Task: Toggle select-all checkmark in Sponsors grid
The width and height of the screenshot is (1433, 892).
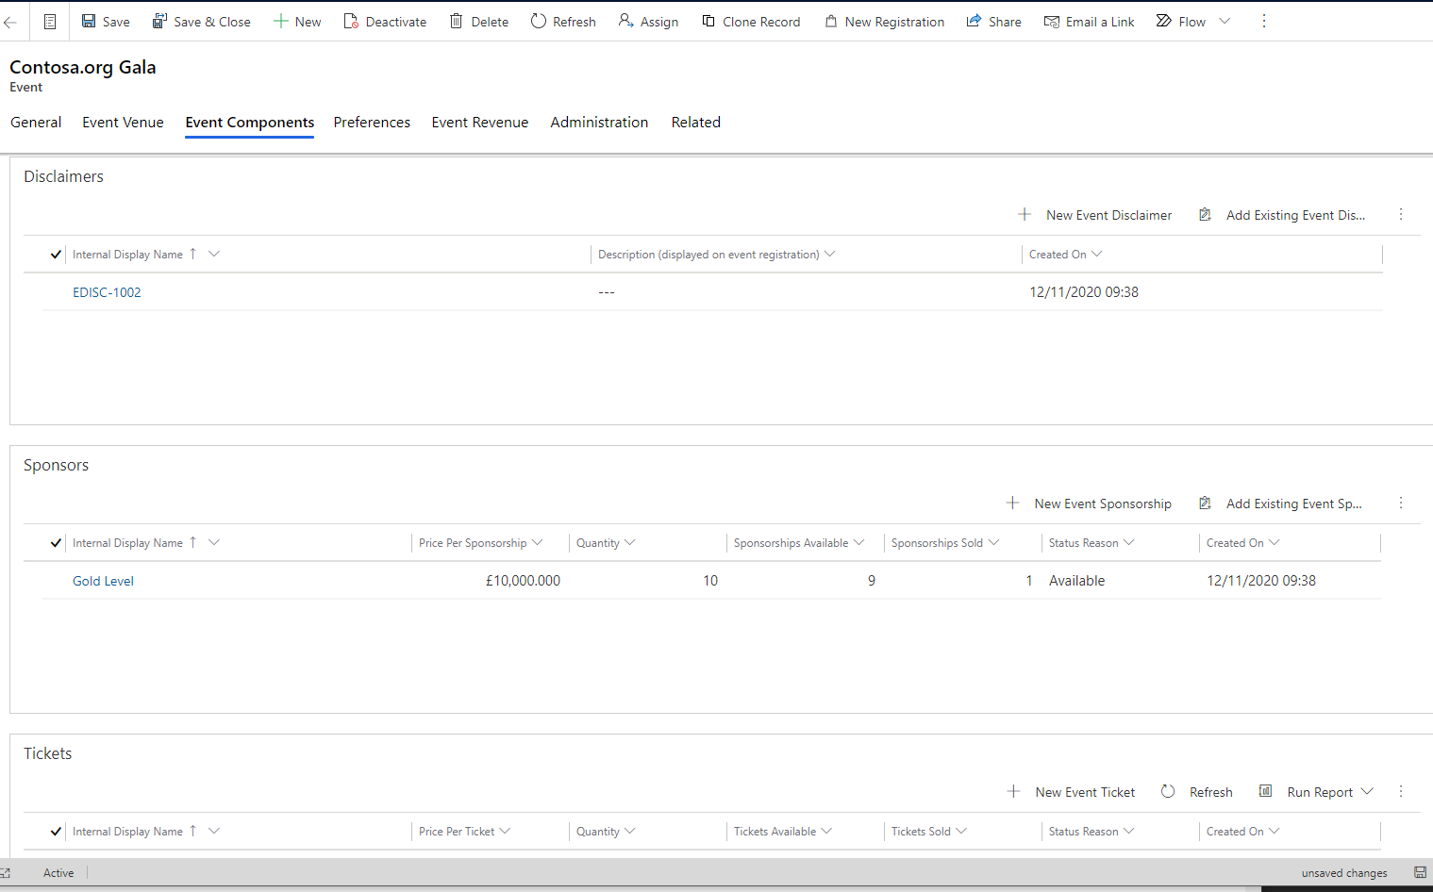Action: tap(56, 543)
